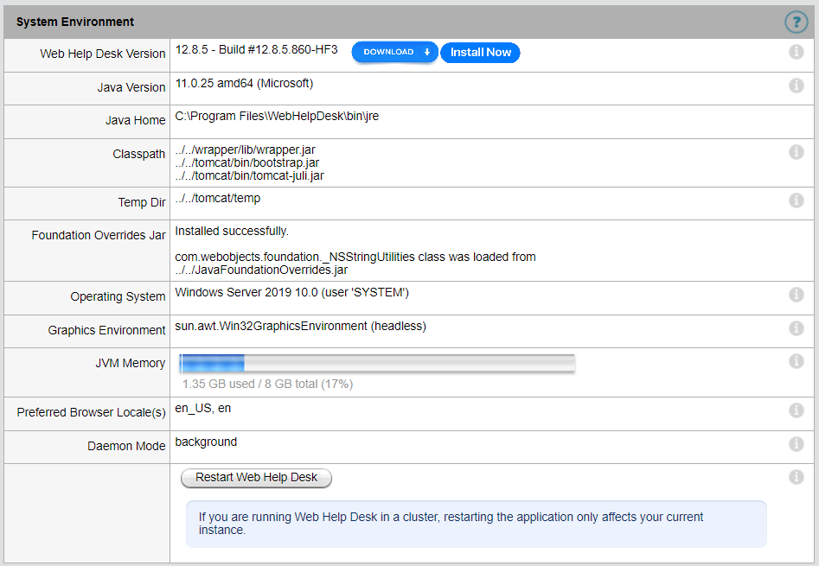Click the Daemon Mode value 'background'

[x=206, y=442]
